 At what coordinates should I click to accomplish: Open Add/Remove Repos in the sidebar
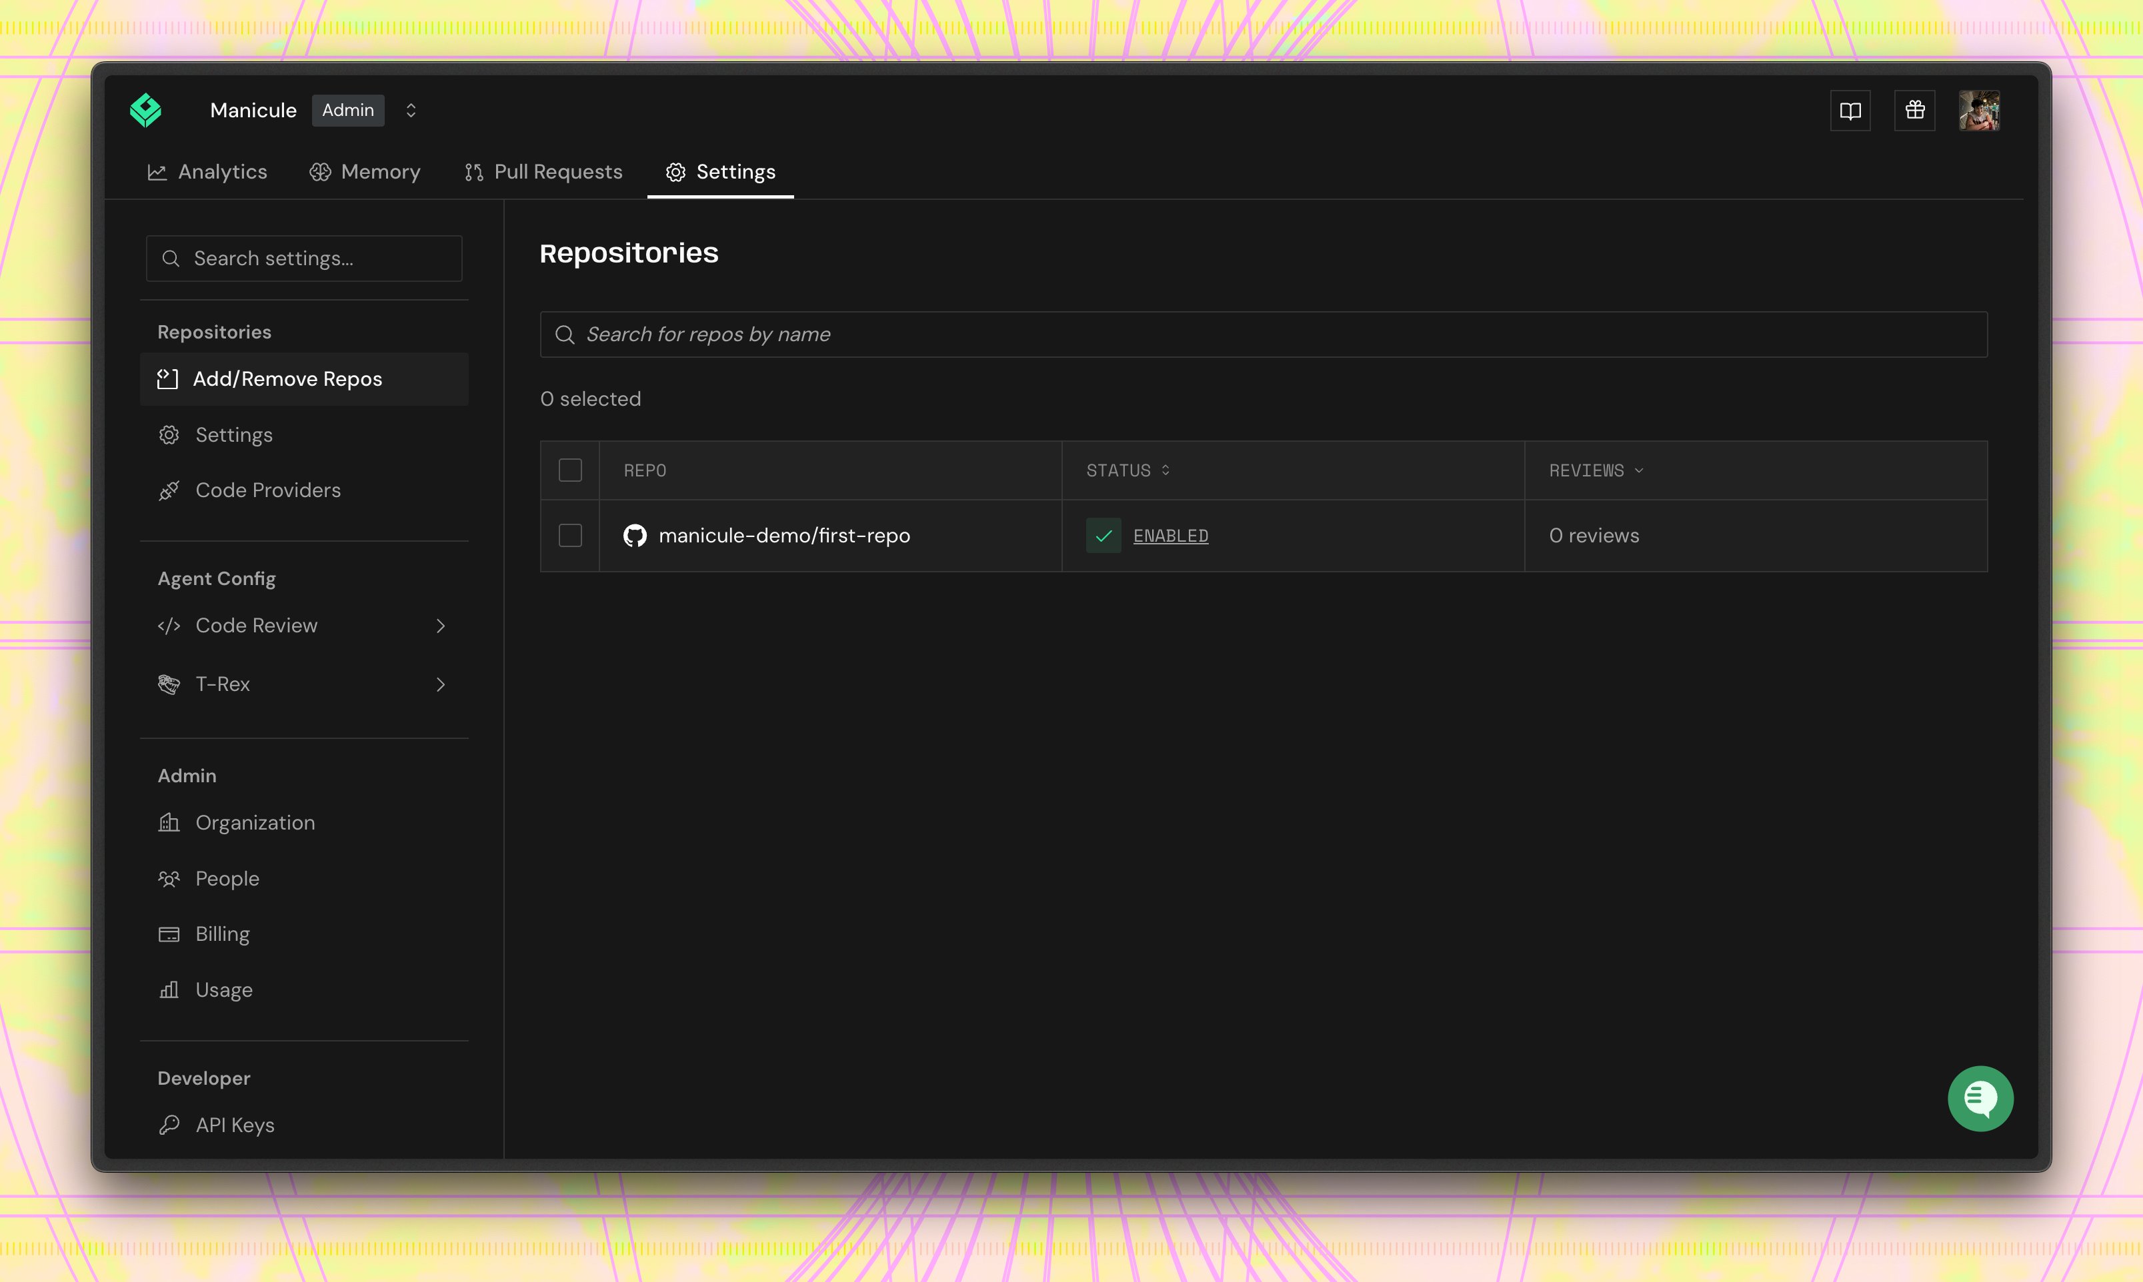[303, 379]
